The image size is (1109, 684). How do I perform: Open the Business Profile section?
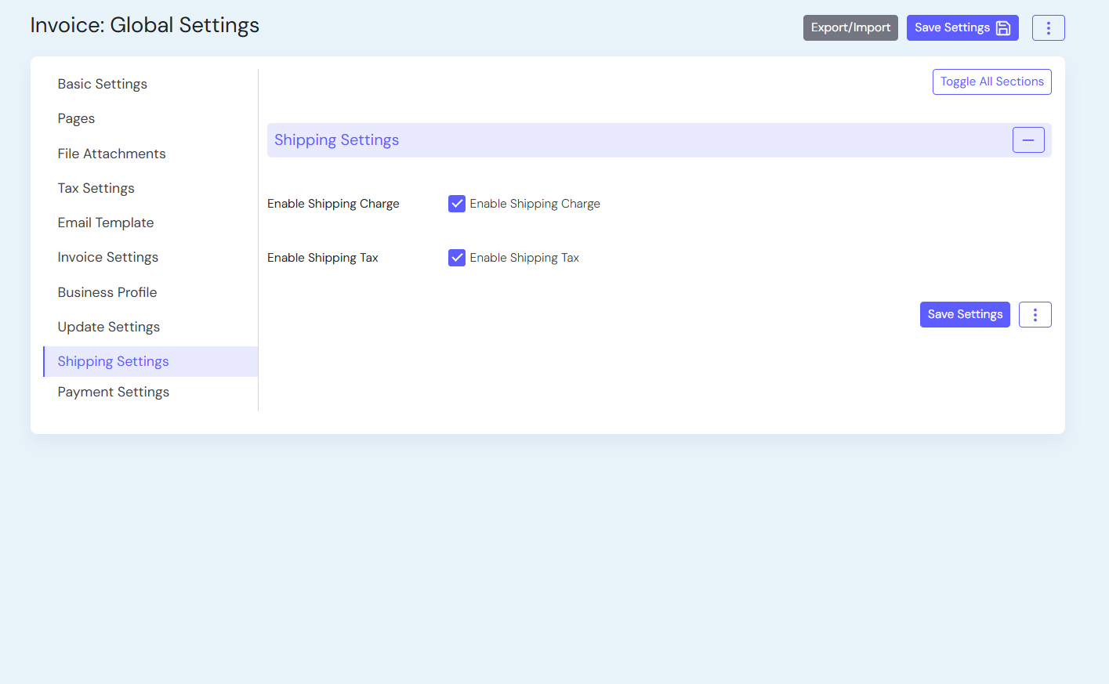(107, 292)
